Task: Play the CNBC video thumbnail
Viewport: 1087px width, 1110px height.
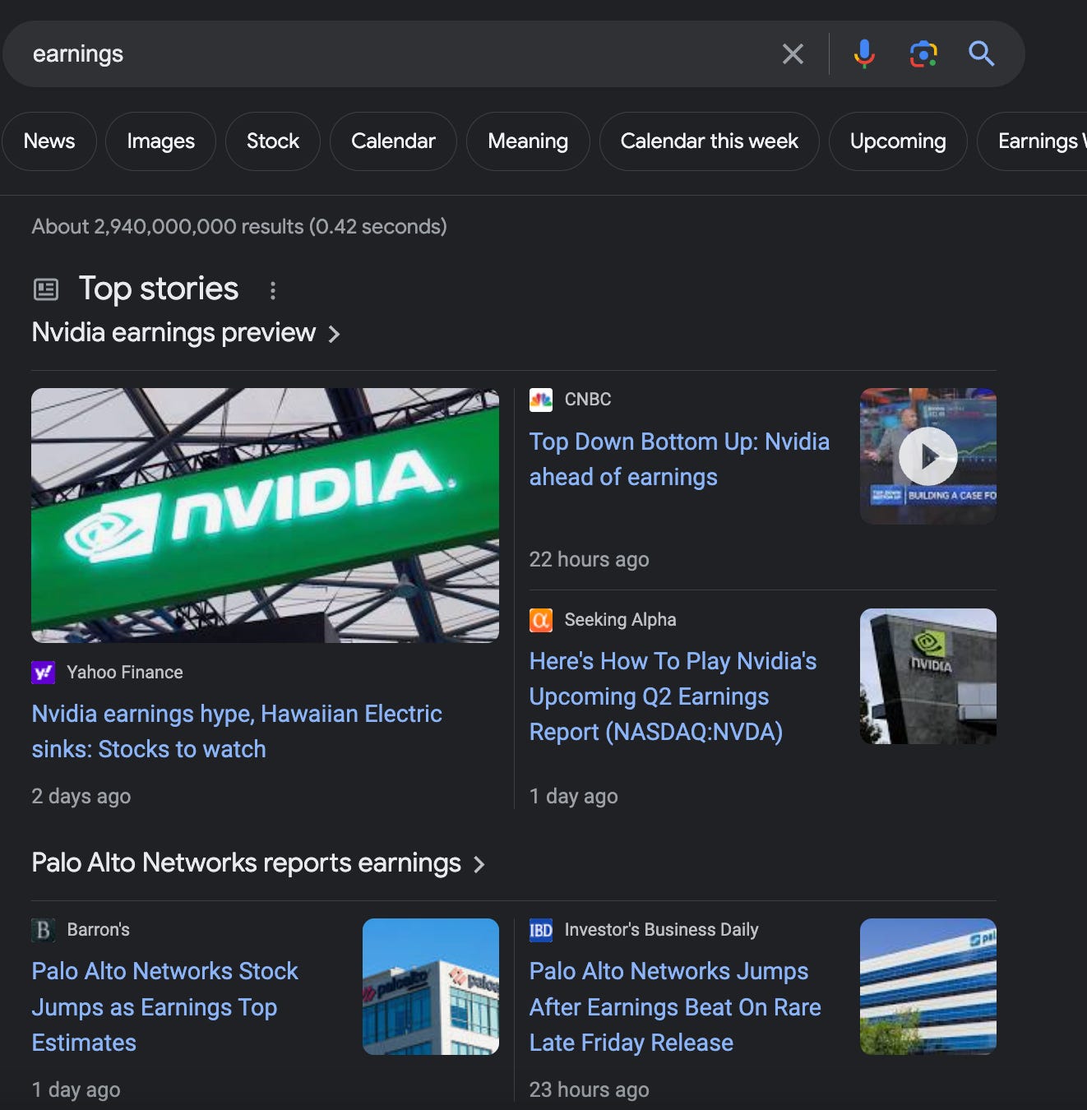Action: coord(928,456)
